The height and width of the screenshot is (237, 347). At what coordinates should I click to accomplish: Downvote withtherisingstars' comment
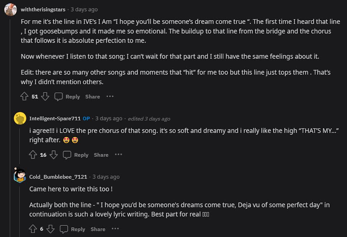[x=45, y=96]
